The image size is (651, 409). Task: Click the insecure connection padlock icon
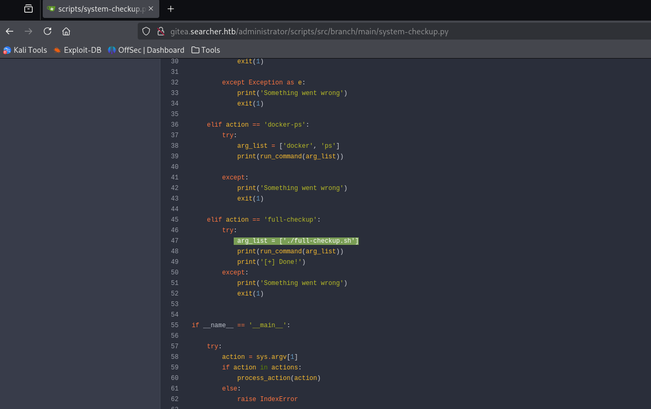pos(161,31)
